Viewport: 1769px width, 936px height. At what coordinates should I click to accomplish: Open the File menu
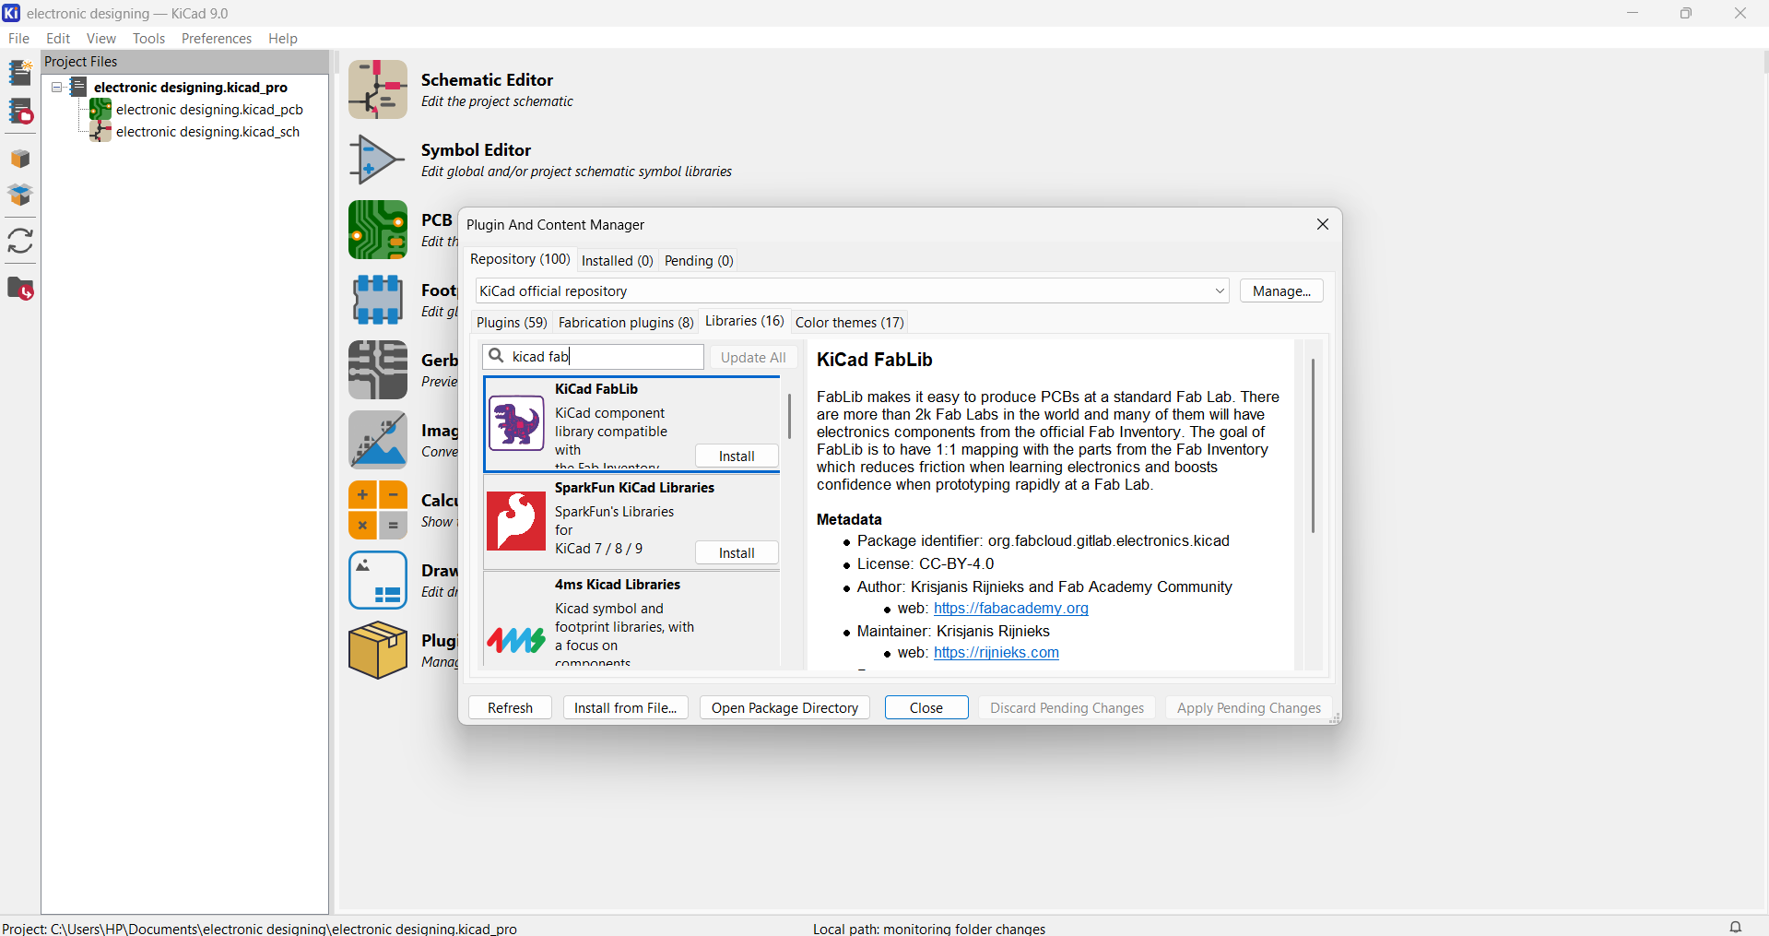(18, 39)
